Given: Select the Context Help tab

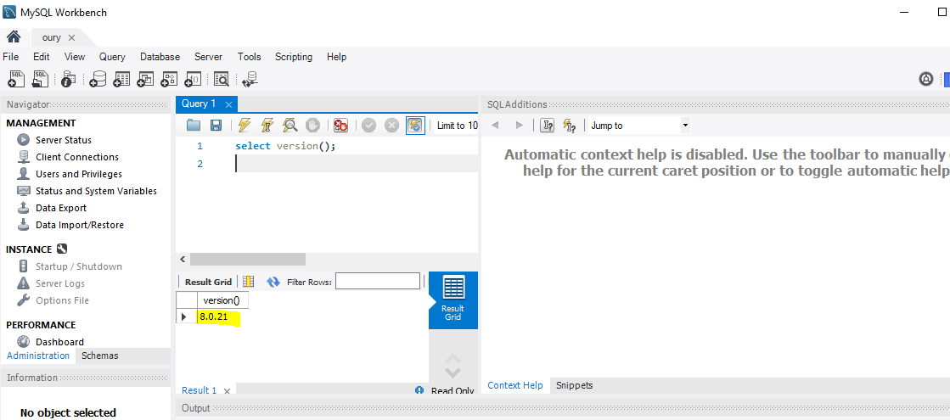Looking at the screenshot, I should 515,385.
